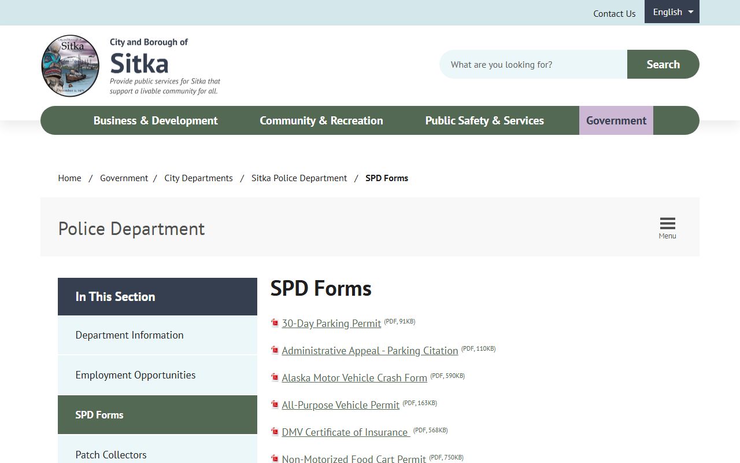Viewport: 740px width, 463px height.
Task: Open the Contact Us link
Action: (x=614, y=13)
